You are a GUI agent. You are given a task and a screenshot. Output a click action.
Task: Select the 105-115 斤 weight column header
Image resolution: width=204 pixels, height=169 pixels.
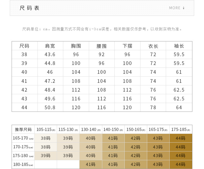[46, 129]
